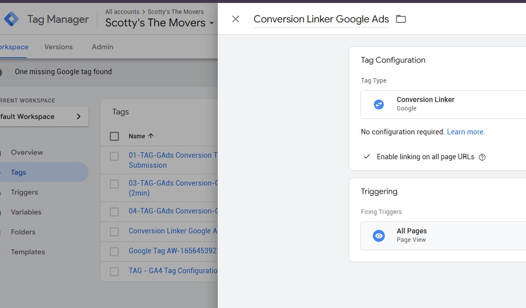Check the 01-TAG-GAds Conversion tag checkbox
The image size is (526, 308).
114,156
